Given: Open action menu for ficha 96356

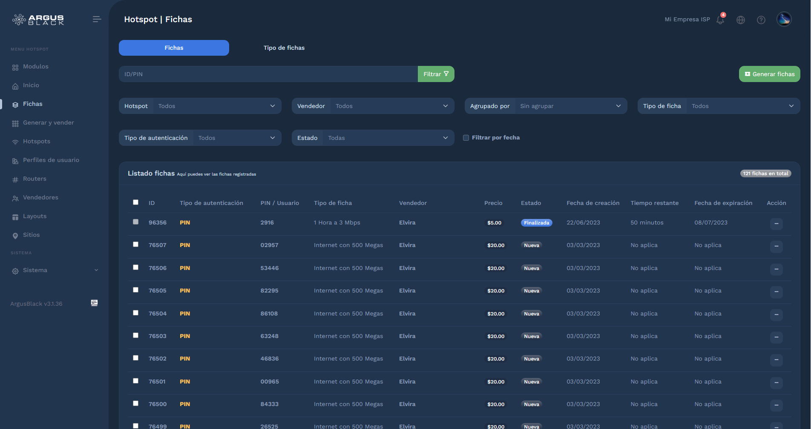Looking at the screenshot, I should tap(776, 224).
